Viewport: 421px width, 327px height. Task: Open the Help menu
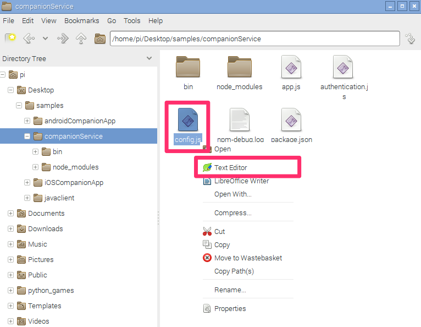click(x=156, y=21)
